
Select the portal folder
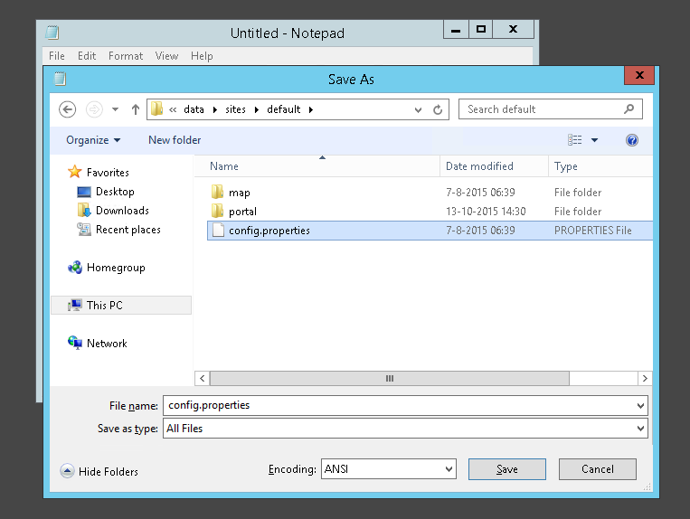(x=242, y=212)
